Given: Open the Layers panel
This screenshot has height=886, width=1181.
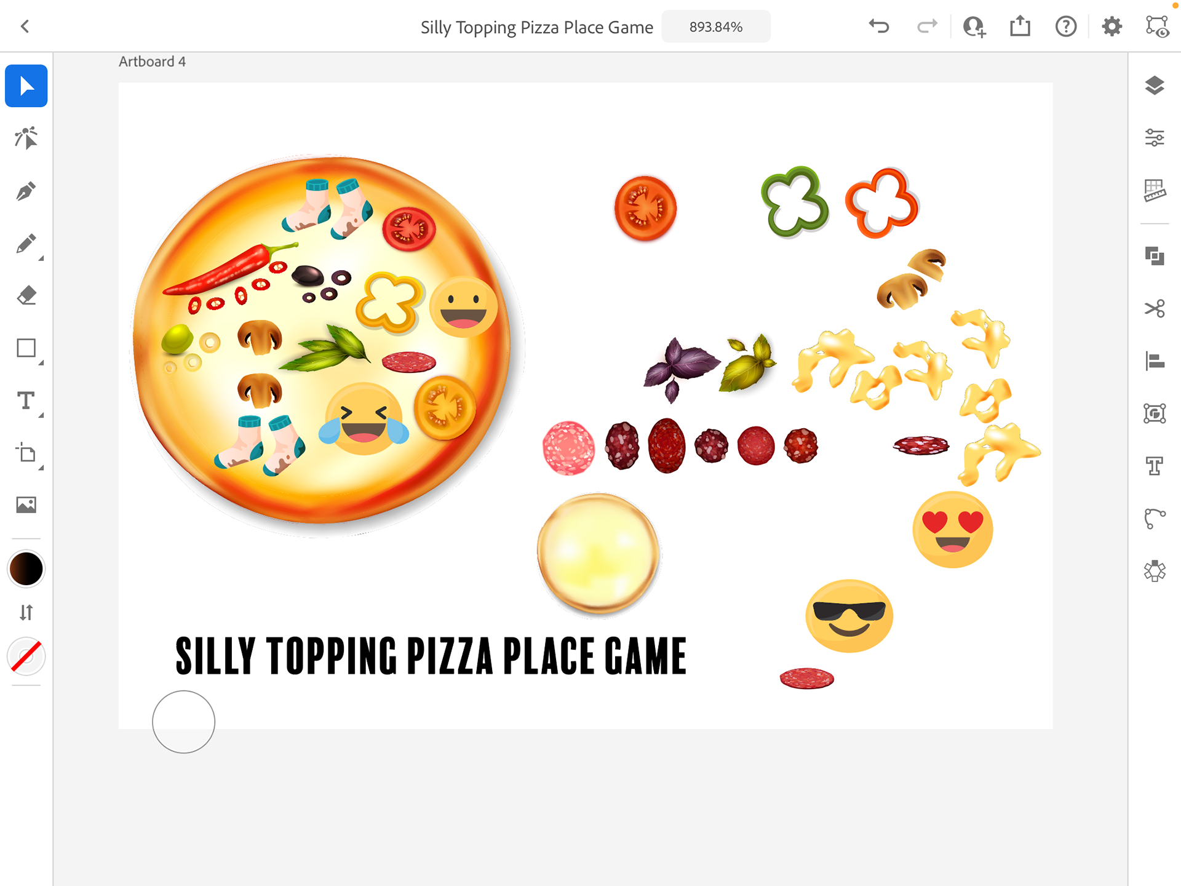Looking at the screenshot, I should (x=1155, y=86).
